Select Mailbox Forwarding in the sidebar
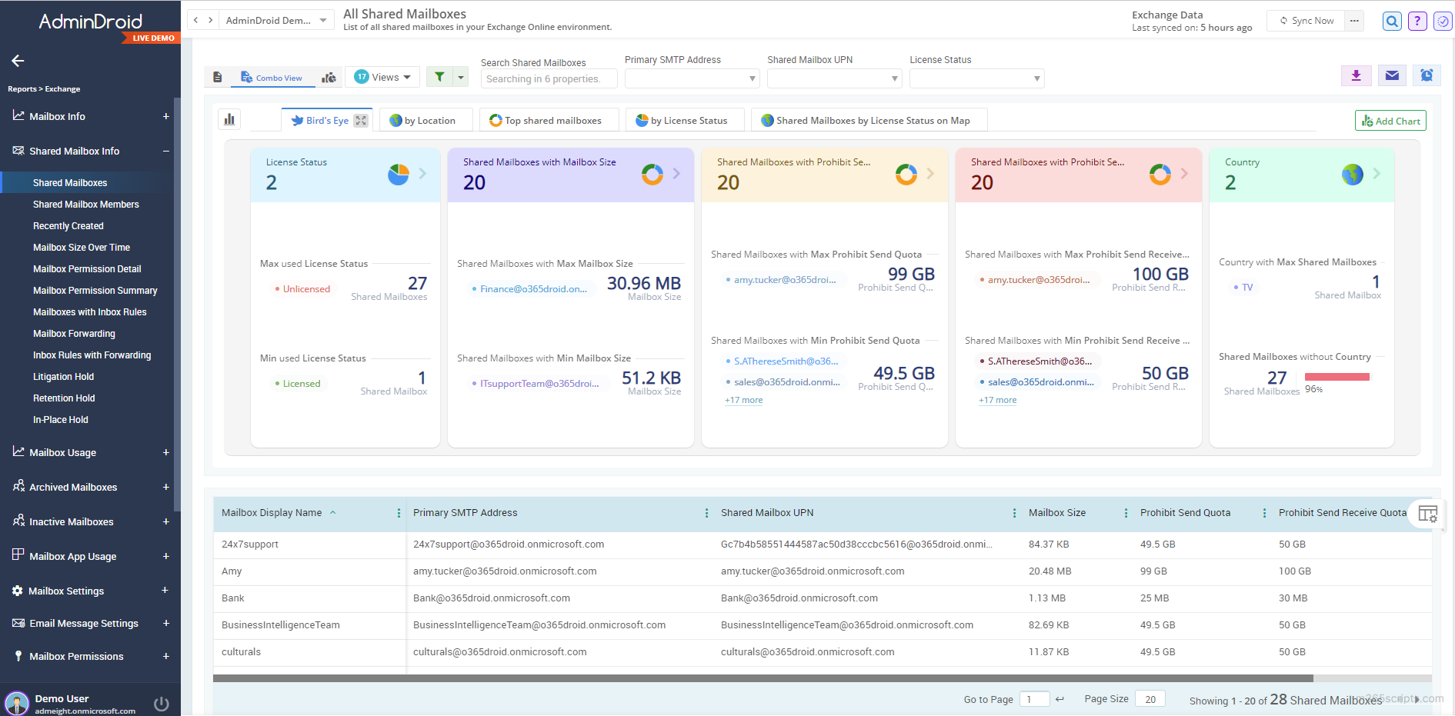Viewport: 1455px width, 716px height. [74, 334]
